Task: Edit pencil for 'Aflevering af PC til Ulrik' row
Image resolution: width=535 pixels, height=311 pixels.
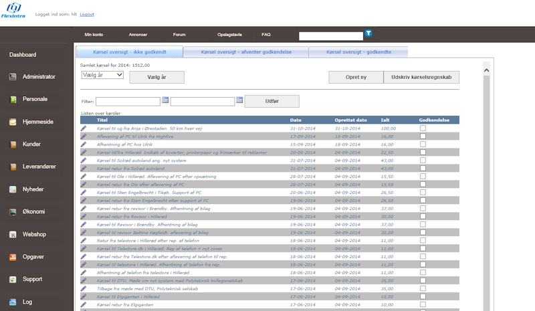Action: (x=84, y=136)
